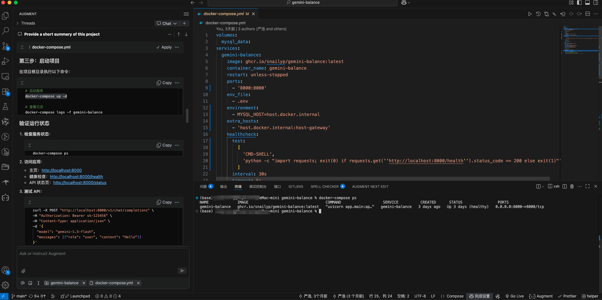Collapse the docker-compose up code block

(22, 83)
